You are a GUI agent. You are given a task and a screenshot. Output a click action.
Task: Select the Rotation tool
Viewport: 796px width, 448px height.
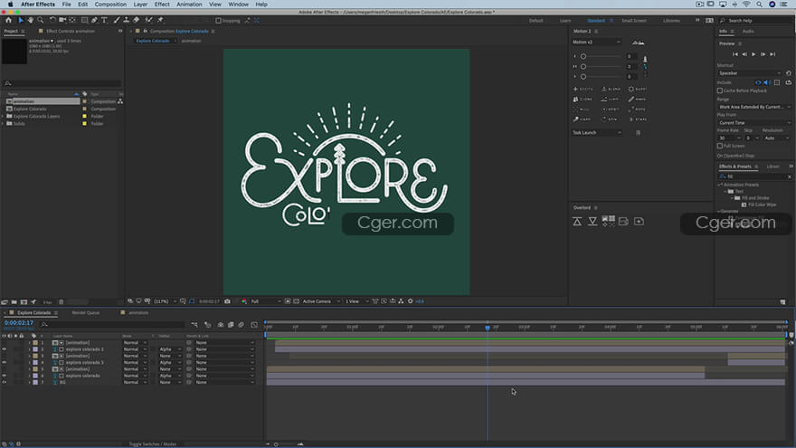[52, 20]
